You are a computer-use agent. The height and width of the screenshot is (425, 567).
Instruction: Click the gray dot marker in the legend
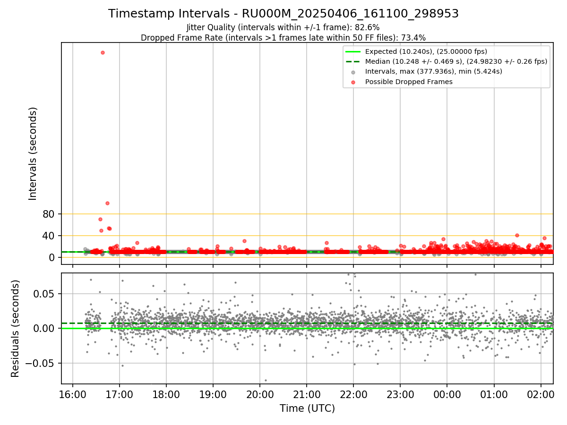coord(353,72)
